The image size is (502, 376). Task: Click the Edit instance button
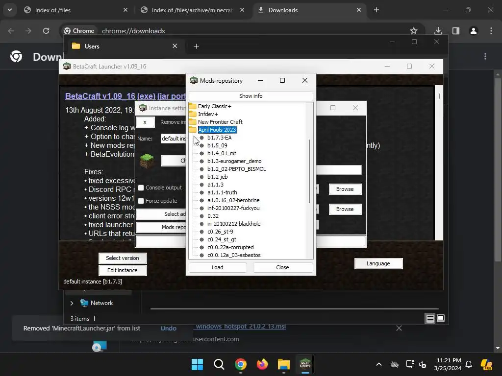[x=123, y=270]
